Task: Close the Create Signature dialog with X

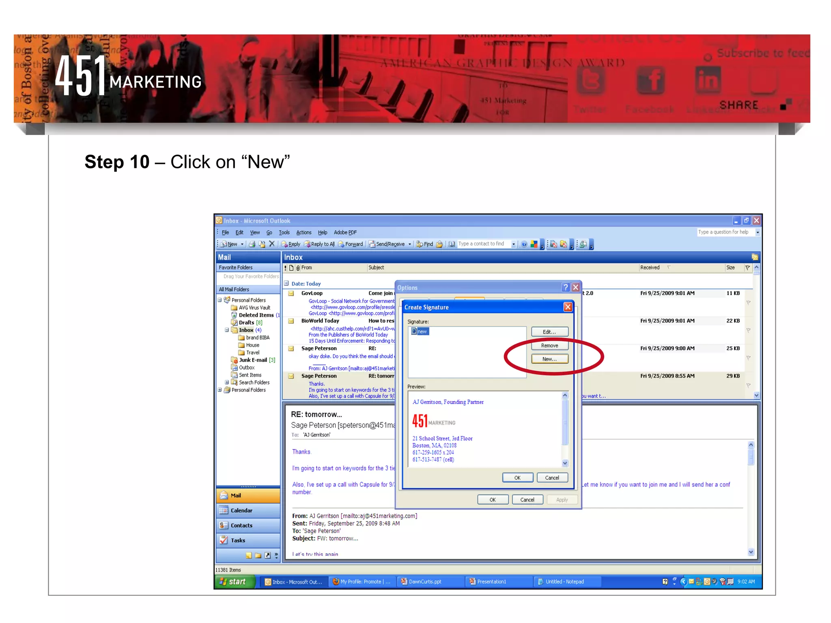Action: pos(568,307)
